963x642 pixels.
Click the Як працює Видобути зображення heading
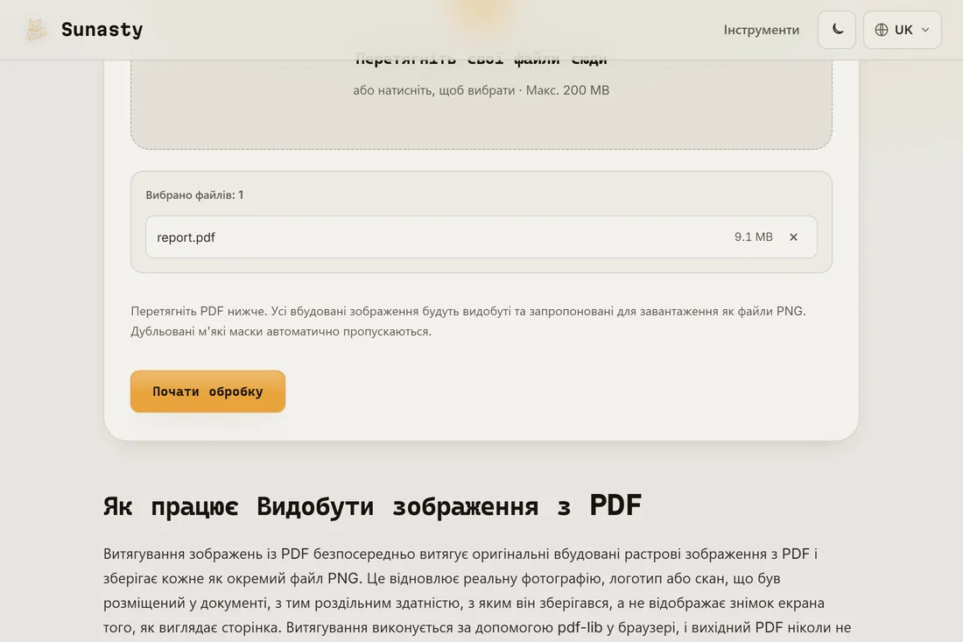372,506
